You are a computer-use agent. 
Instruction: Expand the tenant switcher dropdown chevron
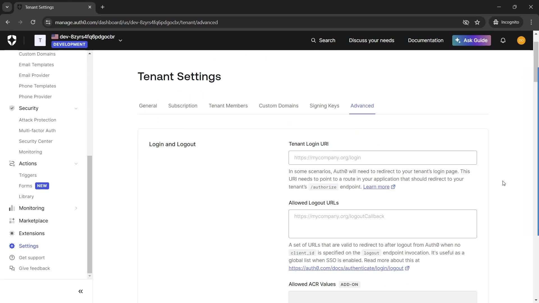click(x=120, y=41)
